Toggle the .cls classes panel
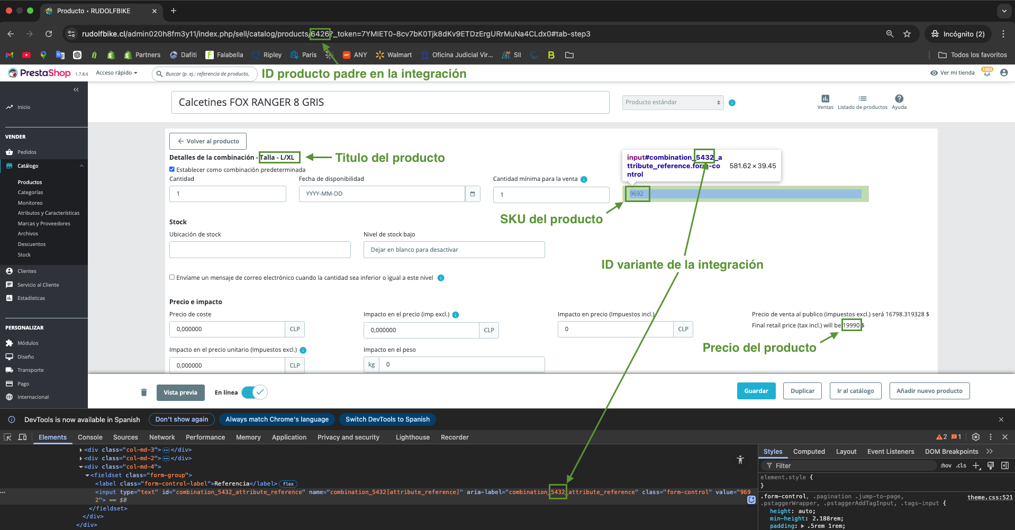This screenshot has width=1015, height=530. [x=962, y=465]
